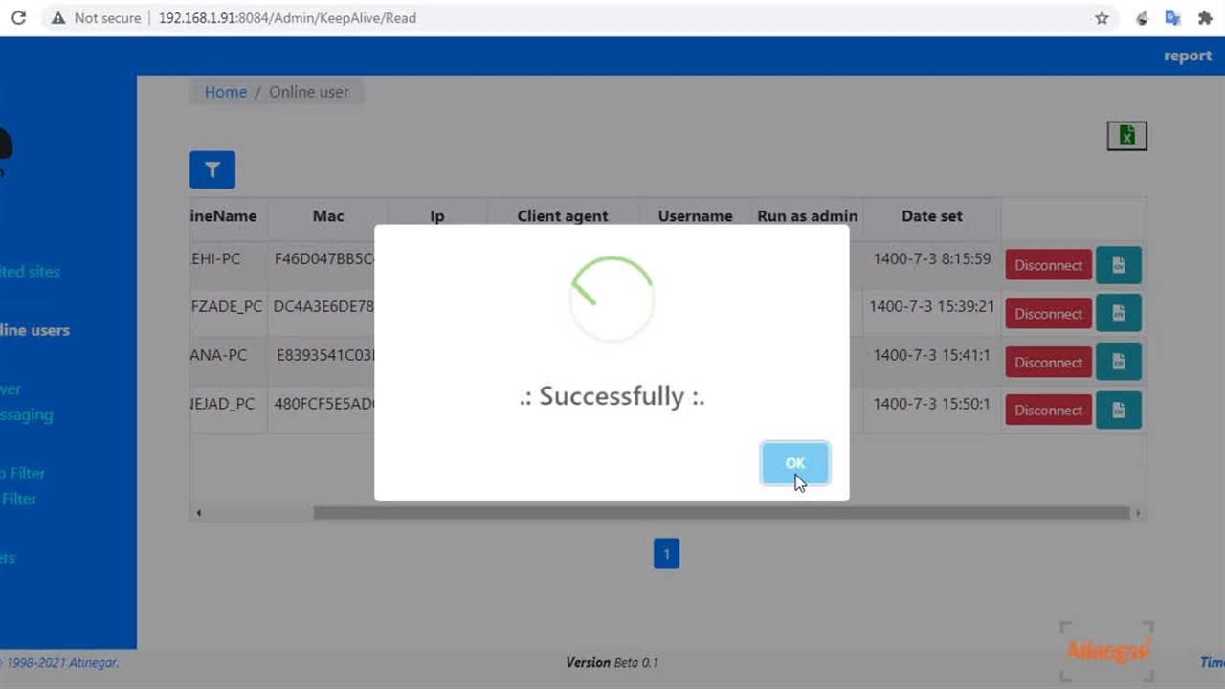This screenshot has height=689, width=1225.
Task: Export table using the Excel icon
Action: coord(1126,136)
